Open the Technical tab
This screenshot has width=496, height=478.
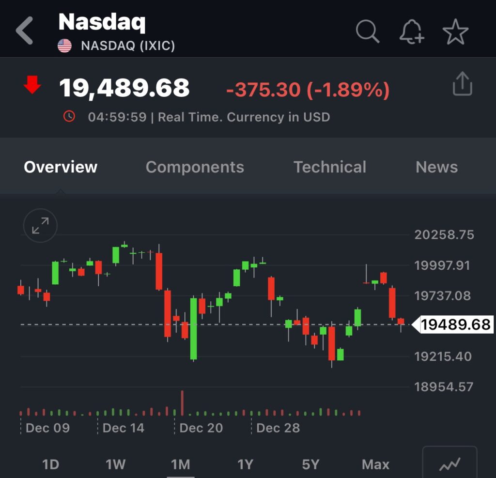[330, 167]
